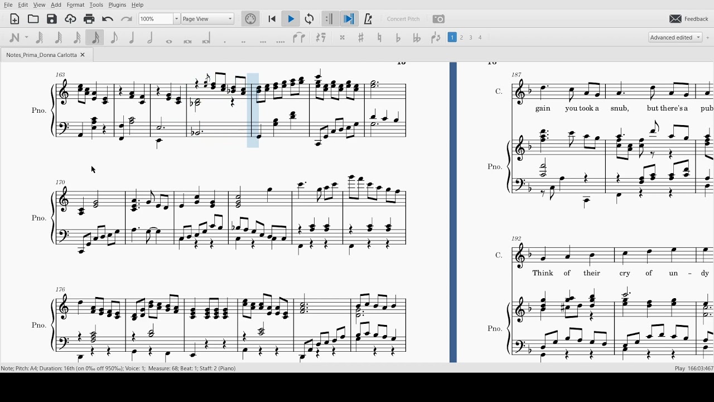Screen dimensions: 714x402
Task: Select the eighth note duration
Action: coord(114,37)
